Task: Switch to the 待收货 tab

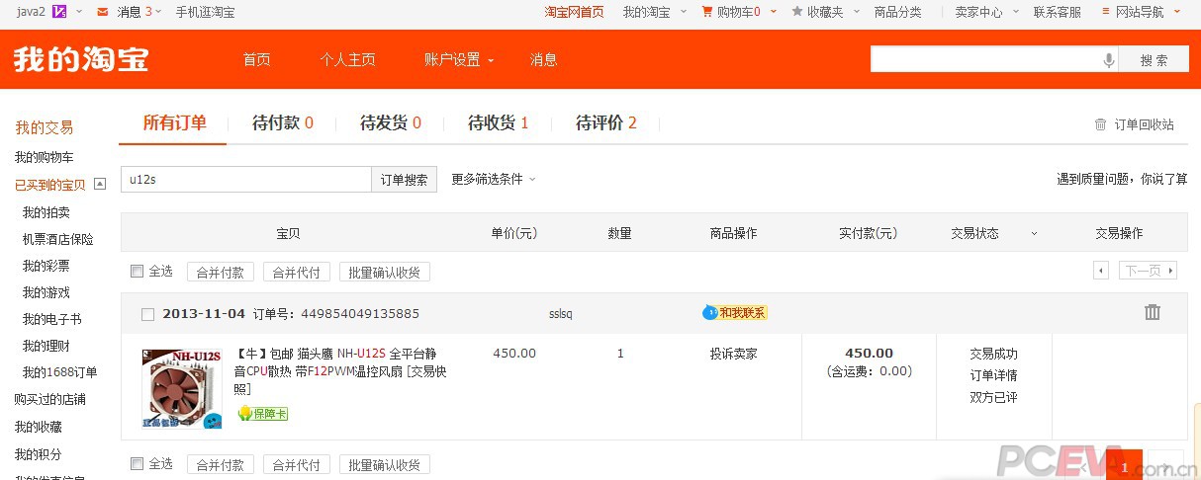Action: tap(498, 123)
